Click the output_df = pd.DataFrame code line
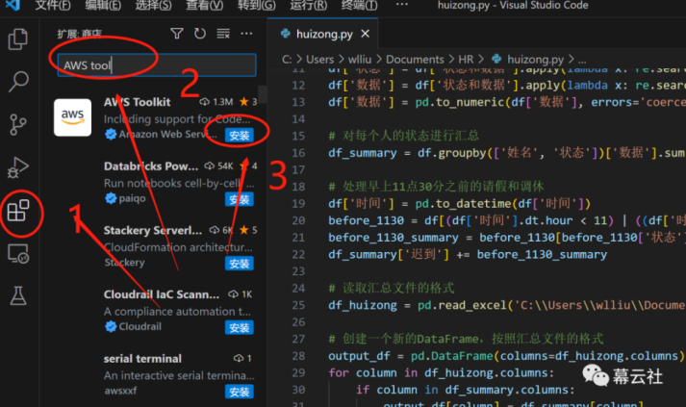 pos(507,356)
